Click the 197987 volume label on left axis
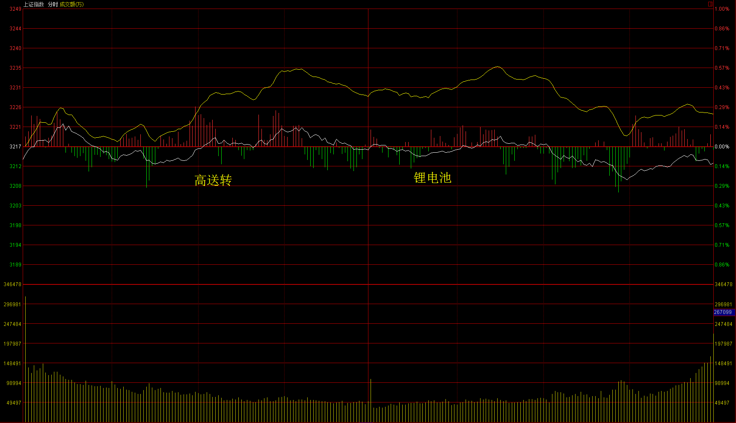This screenshot has width=736, height=423. point(12,344)
